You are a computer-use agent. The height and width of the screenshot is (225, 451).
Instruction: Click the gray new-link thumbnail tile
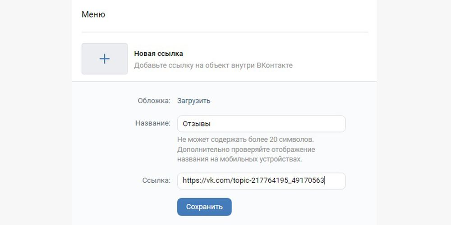105,59
